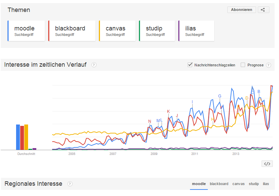This screenshot has height=196, width=279.
Task: Enable the Prognose checkbox
Action: 243,65
